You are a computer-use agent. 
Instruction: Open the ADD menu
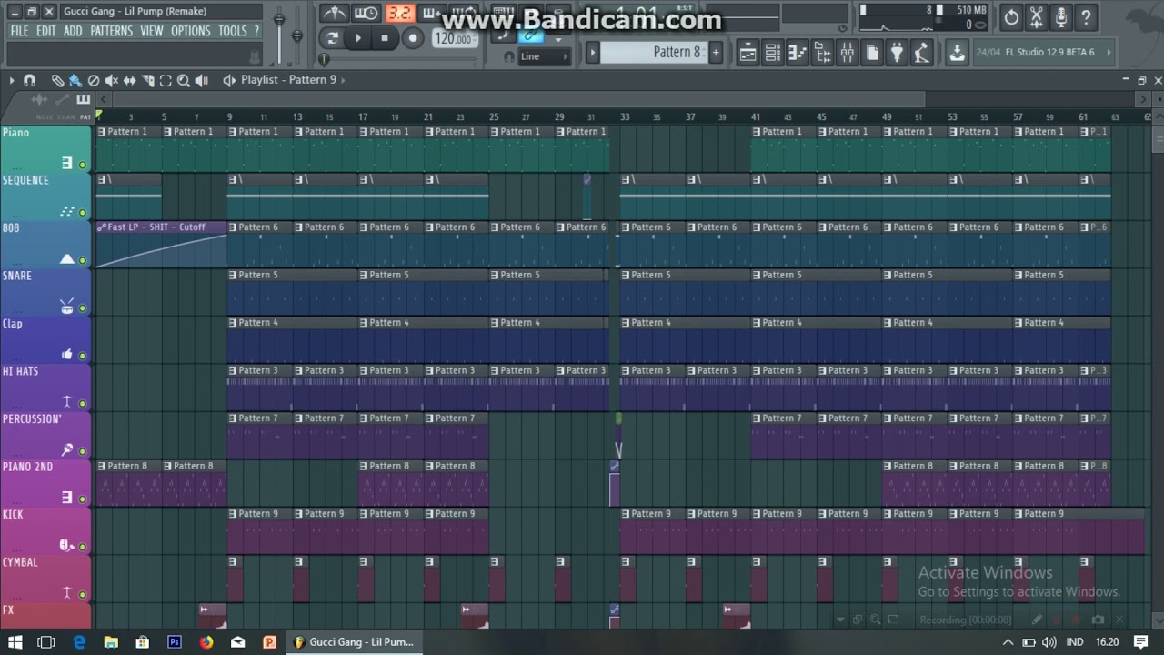[73, 31]
